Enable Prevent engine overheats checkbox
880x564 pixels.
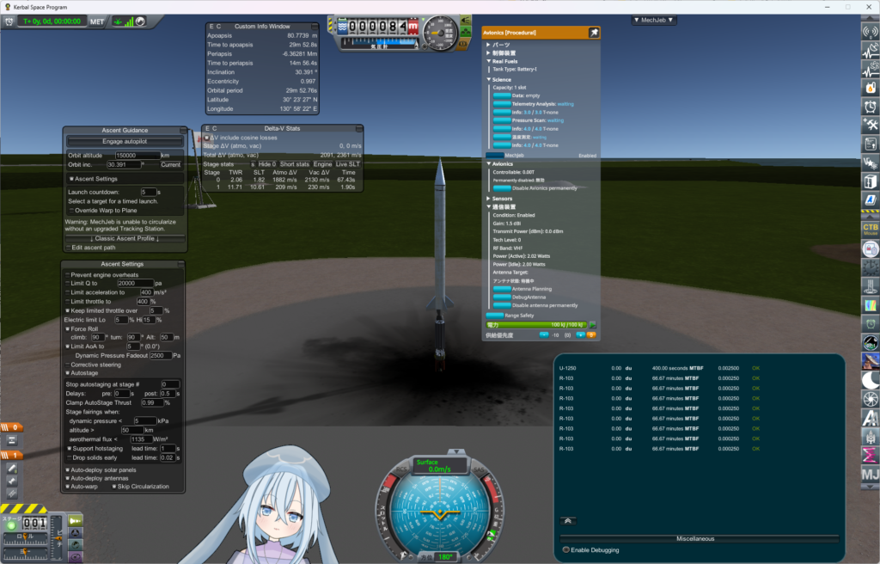click(67, 274)
